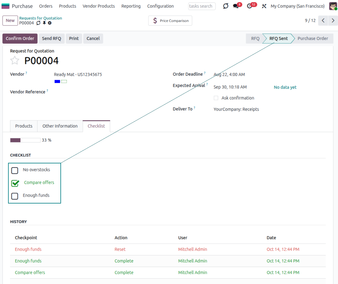The image size is (338, 284).
Task: Click the pin icon beside P00004
Action: pyautogui.click(x=44, y=23)
